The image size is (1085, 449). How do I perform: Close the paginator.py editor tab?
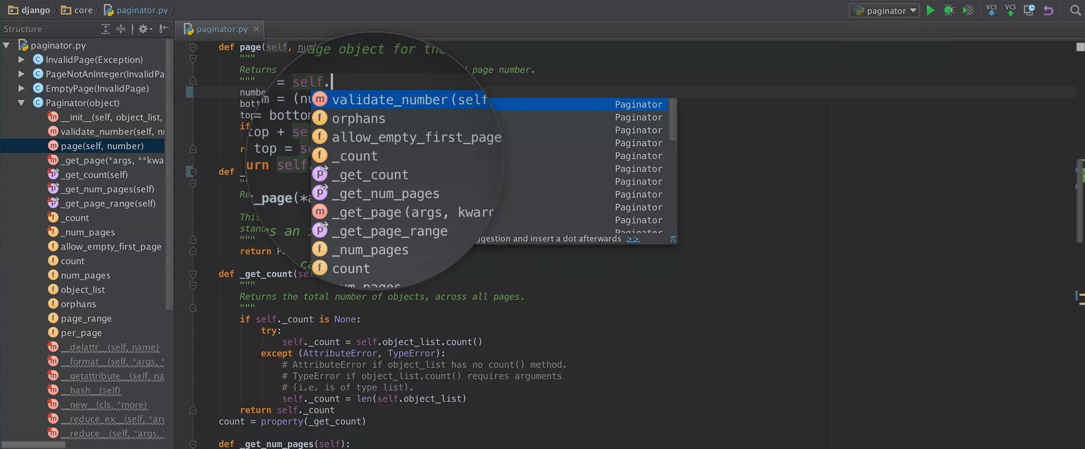[256, 29]
